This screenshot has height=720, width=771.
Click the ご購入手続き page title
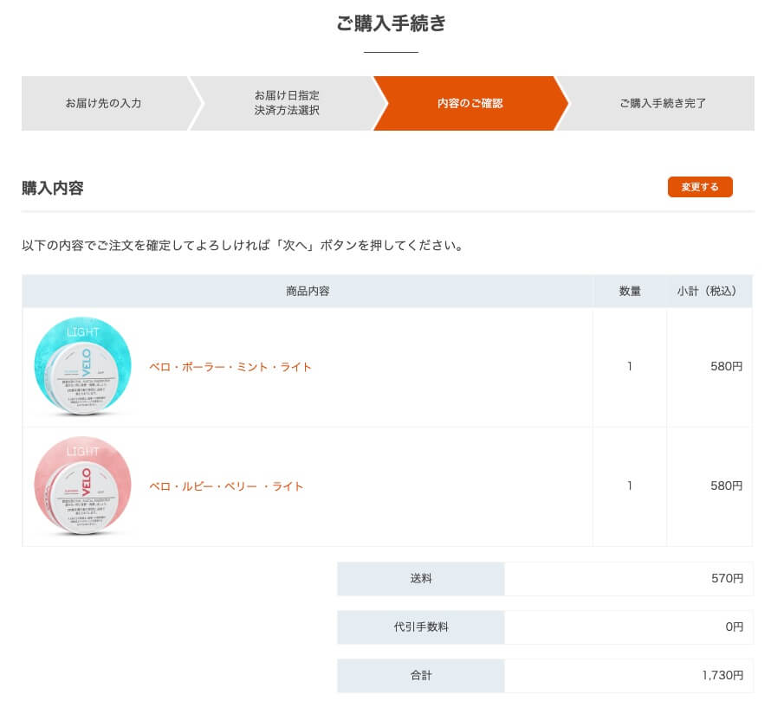click(391, 23)
